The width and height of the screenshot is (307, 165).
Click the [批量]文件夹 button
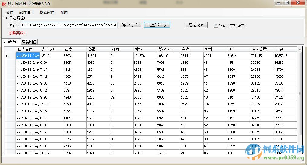157,25
